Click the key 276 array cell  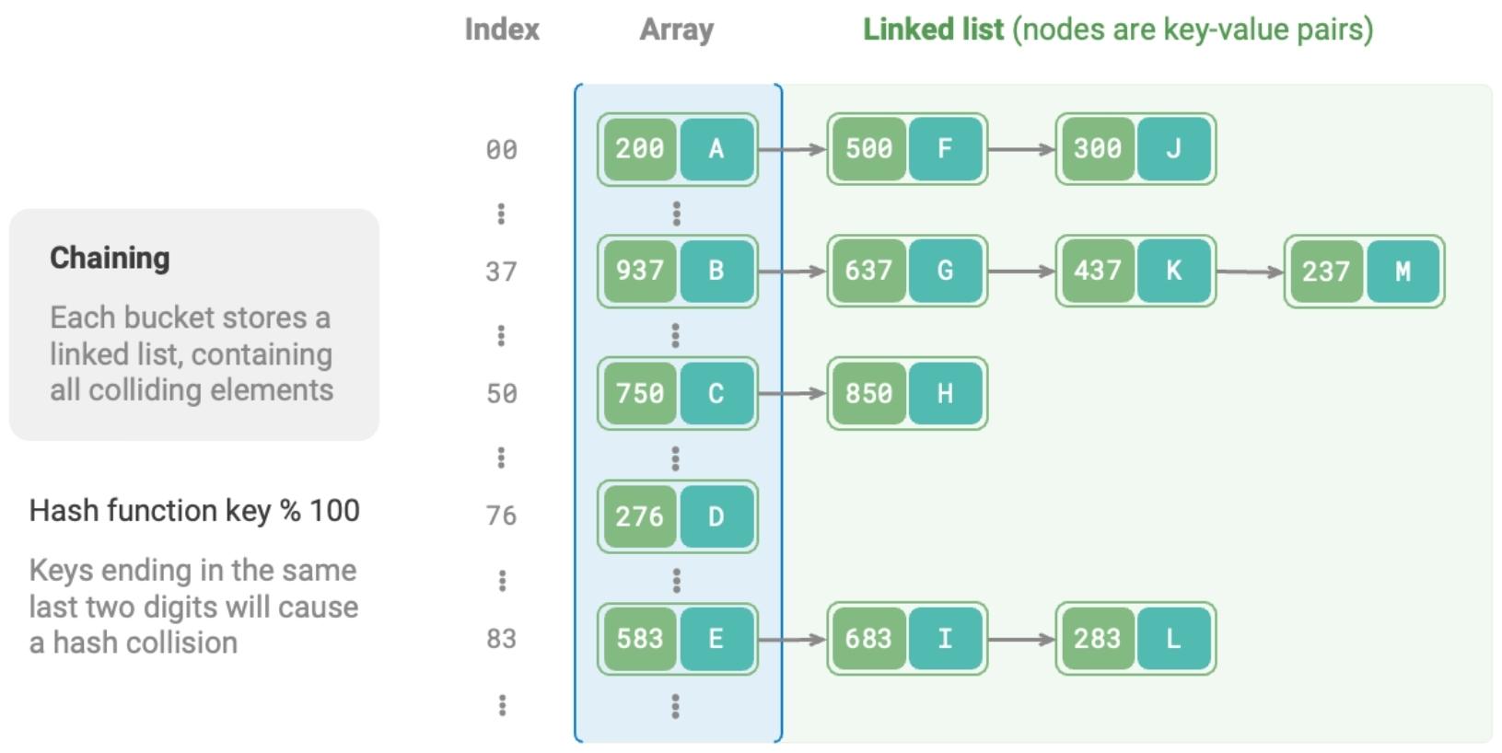(x=640, y=516)
